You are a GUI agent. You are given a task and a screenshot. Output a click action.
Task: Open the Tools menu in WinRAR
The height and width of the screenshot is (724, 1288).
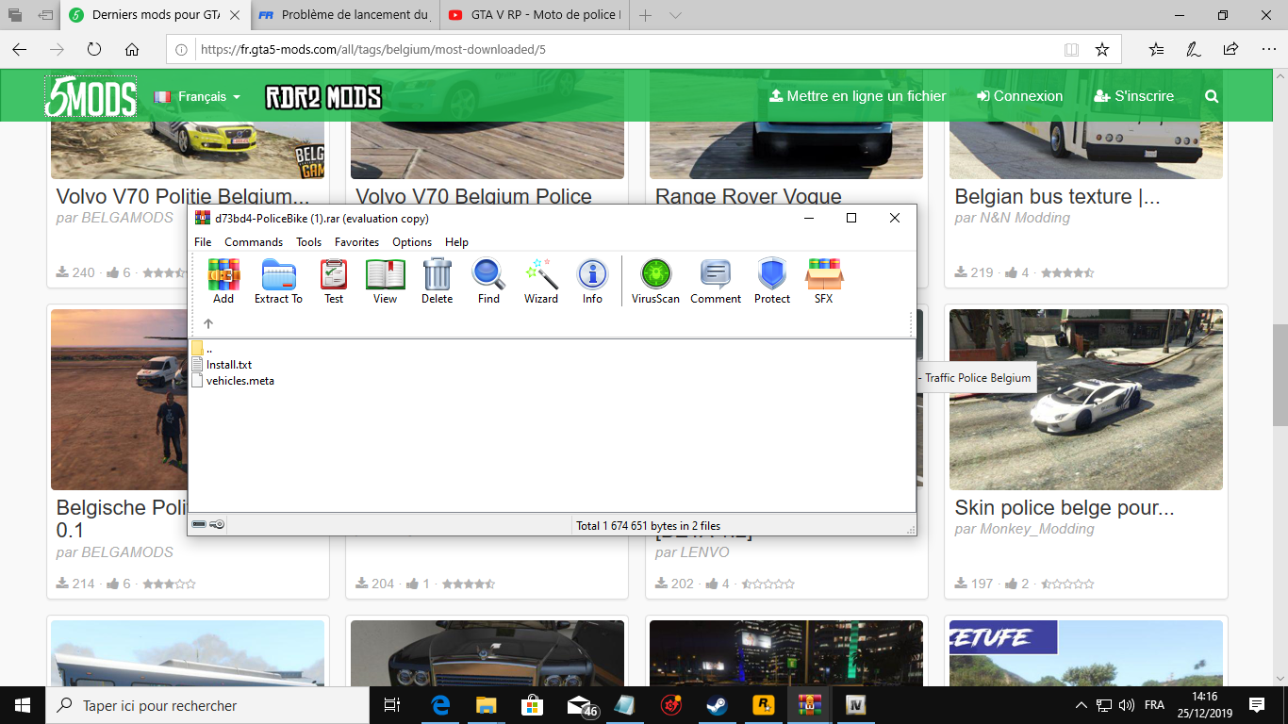coord(308,242)
